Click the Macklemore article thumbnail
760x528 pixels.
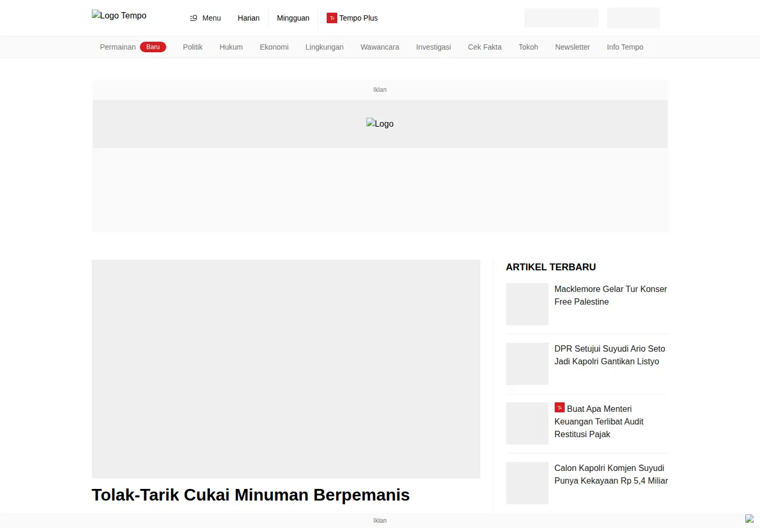527,304
